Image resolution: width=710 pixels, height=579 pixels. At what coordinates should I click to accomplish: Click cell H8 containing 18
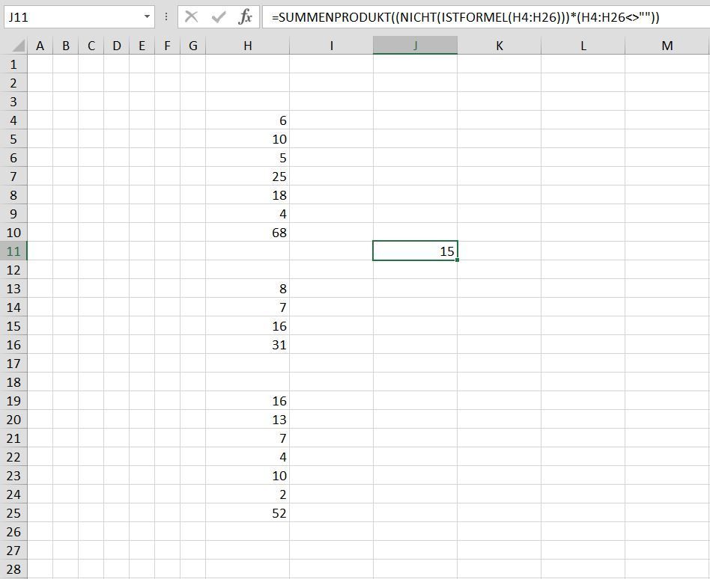[x=248, y=195]
